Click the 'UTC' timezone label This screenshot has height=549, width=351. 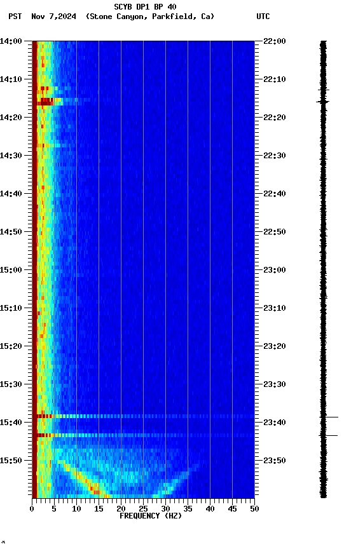pos(263,17)
